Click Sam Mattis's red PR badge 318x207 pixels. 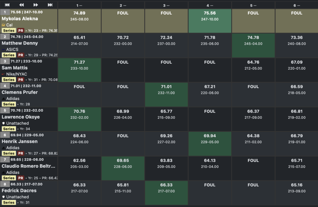coord(20,80)
